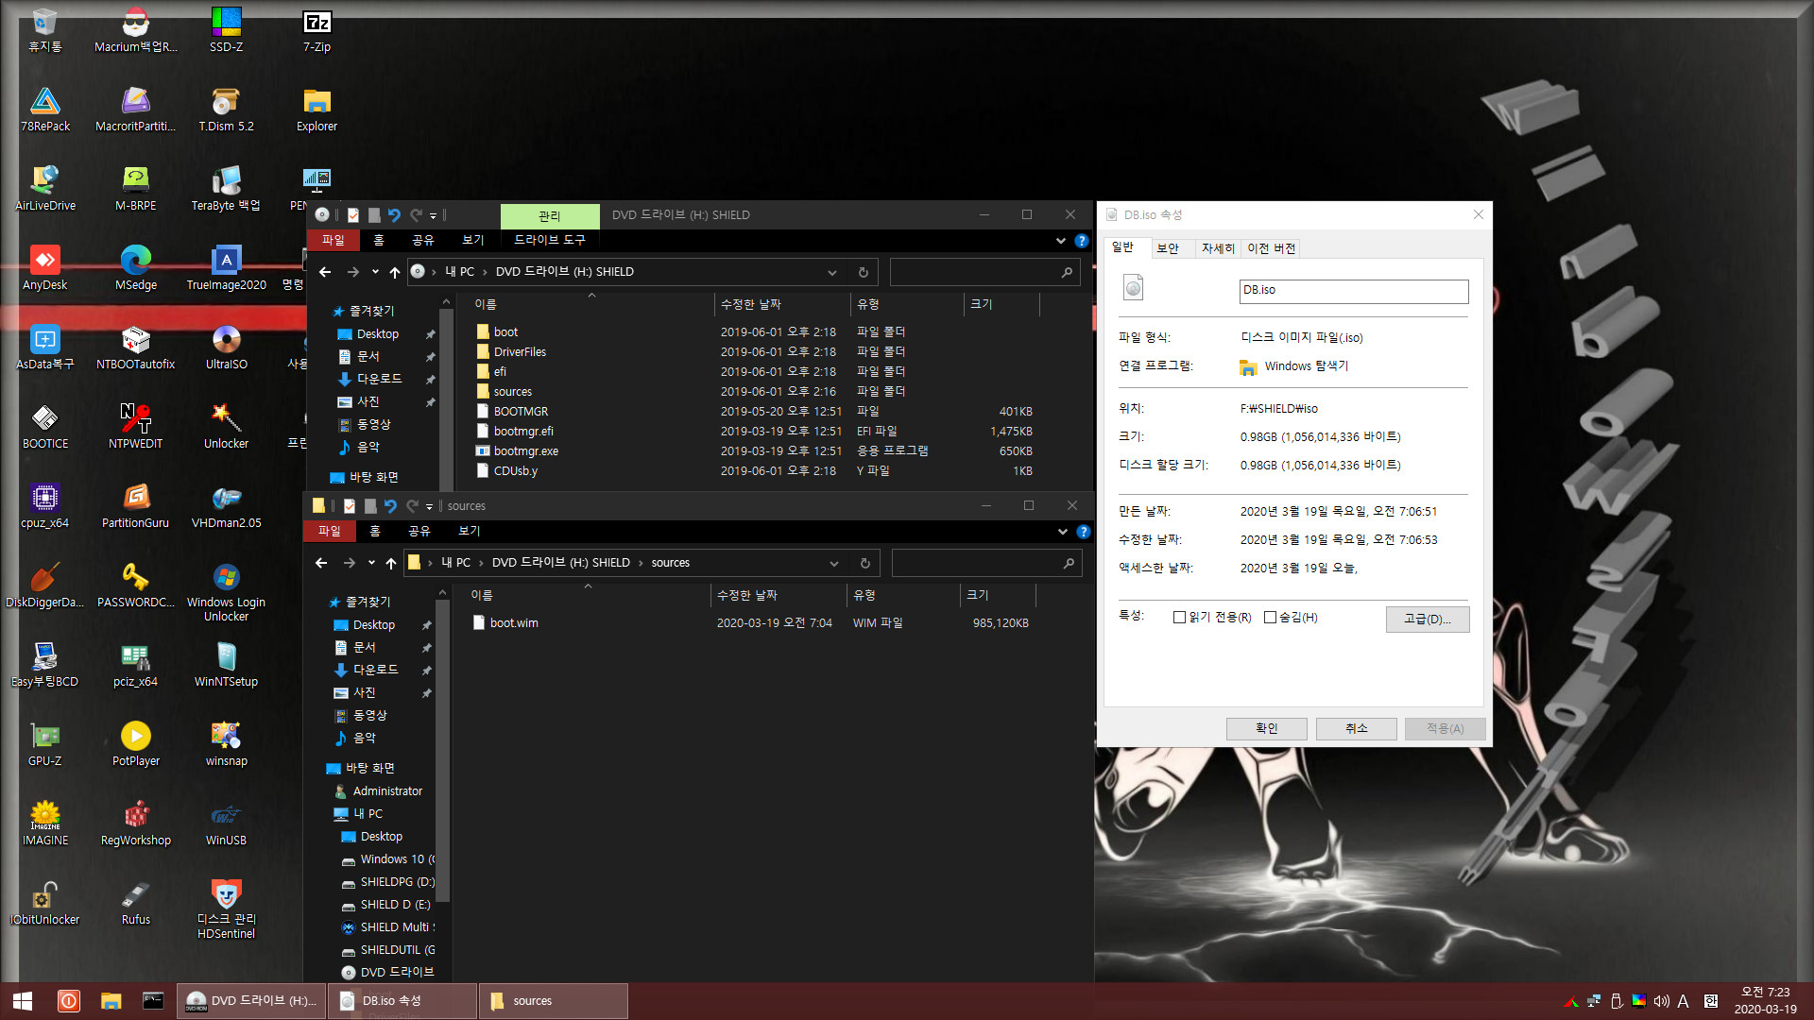Select Administrator in navigation tree
Viewport: 1814px width, 1020px height.
click(x=379, y=791)
